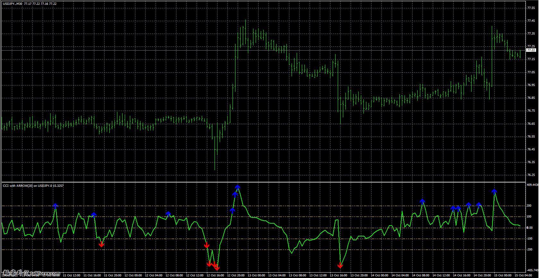Select the lowest blue arrow of the 12 Oct 20:00 rally
This screenshot has height=278, width=539.
click(x=232, y=210)
